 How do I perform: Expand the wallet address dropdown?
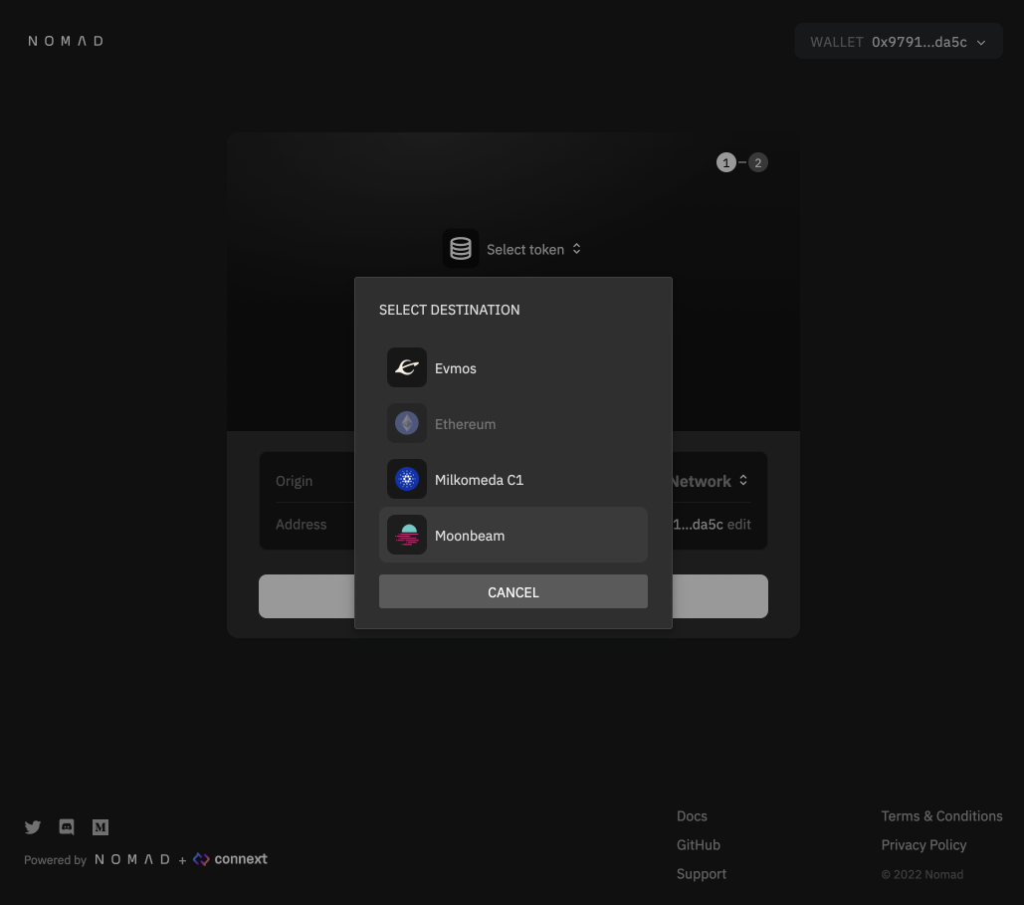coord(899,41)
